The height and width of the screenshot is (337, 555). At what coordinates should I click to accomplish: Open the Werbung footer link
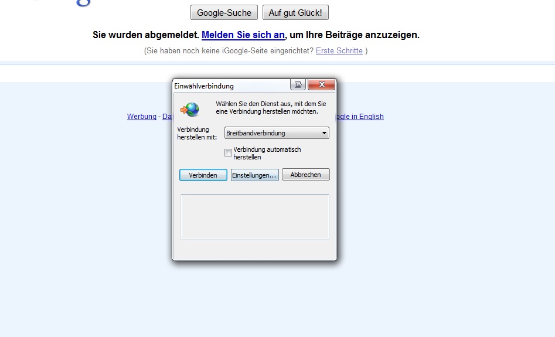(142, 117)
